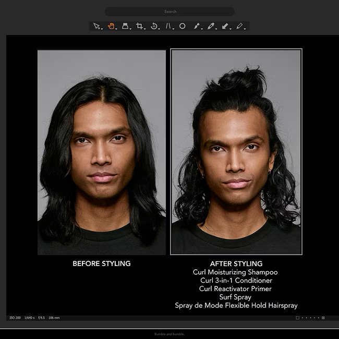Open the Rotate tool options arrow
The height and width of the screenshot is (339, 339).
coord(159,29)
